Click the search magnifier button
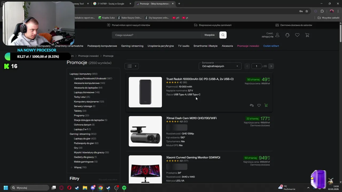Image resolution: width=342 pixels, height=192 pixels. pos(223,35)
